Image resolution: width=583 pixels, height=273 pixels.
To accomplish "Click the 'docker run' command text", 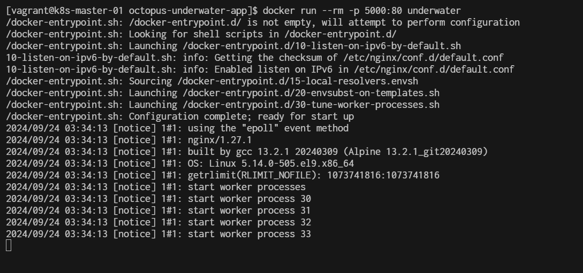I will 289,11.
